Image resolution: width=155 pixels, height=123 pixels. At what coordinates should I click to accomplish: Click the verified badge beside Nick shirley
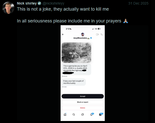click(x=39, y=3)
